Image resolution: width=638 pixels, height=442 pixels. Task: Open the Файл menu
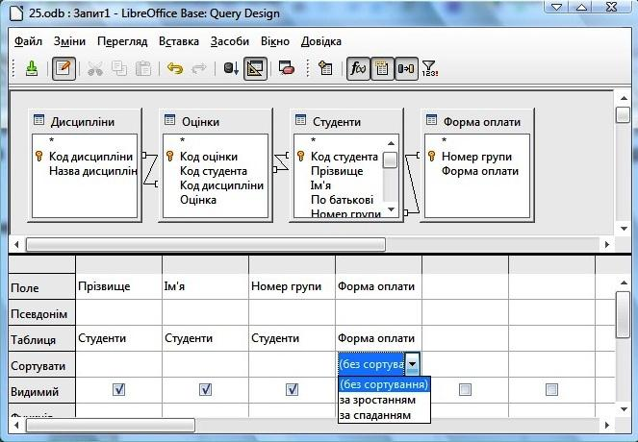[28, 41]
